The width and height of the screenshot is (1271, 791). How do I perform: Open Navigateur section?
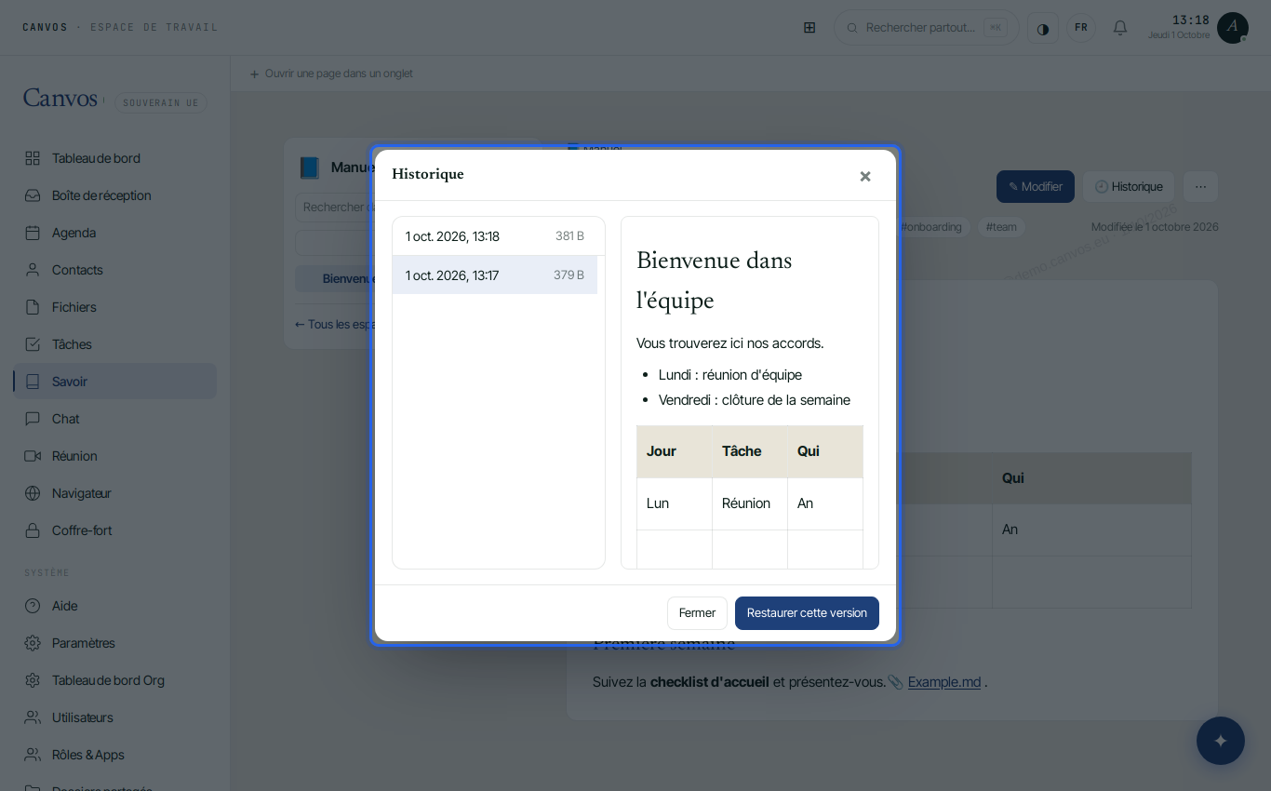tap(114, 493)
